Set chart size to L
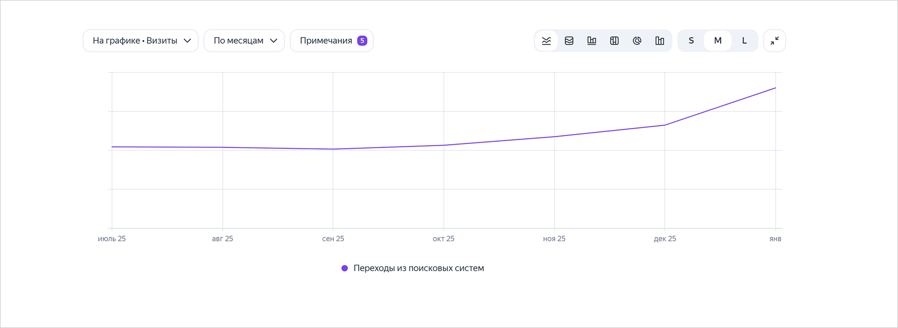 [744, 41]
